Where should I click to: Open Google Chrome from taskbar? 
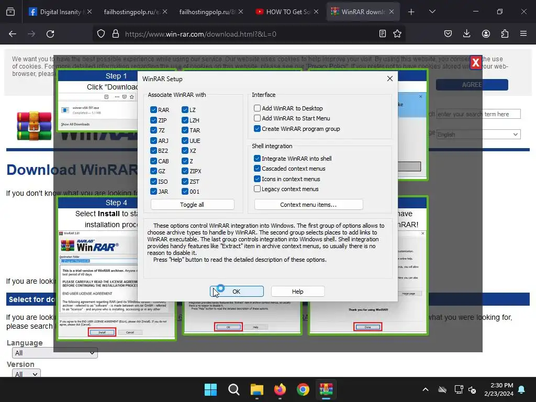coord(303,389)
